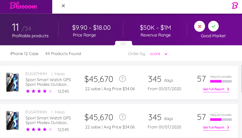This screenshot has height=138, width=242.
Task: Click the pink B icon top right
Action: pyautogui.click(x=235, y=6)
